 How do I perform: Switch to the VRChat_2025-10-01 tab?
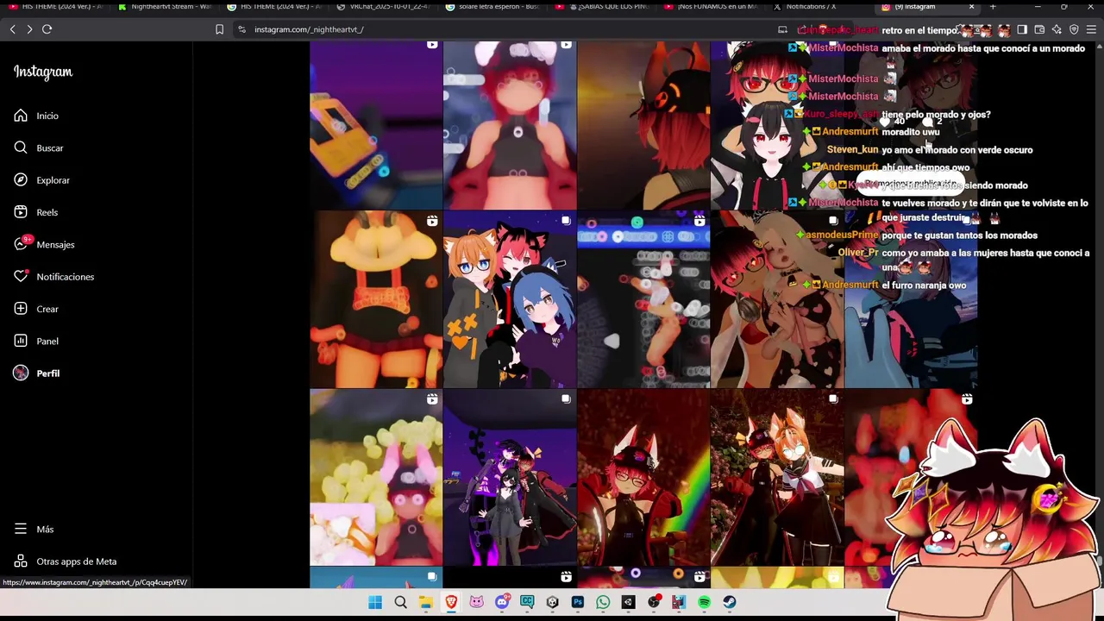point(385,7)
